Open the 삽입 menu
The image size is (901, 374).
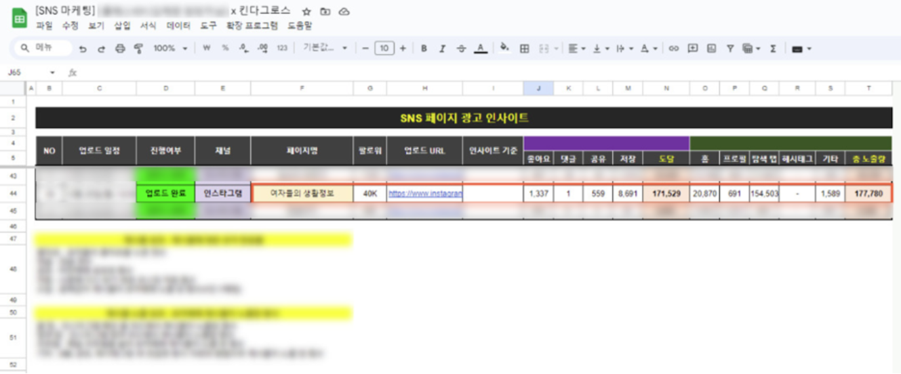point(122,26)
